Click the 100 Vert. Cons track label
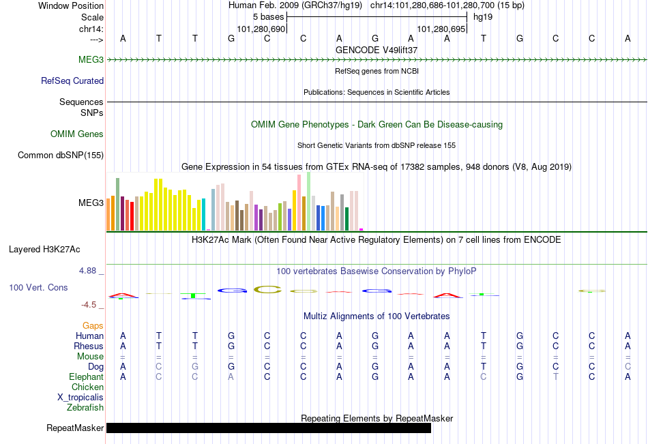This screenshot has height=444, width=648. (x=38, y=287)
